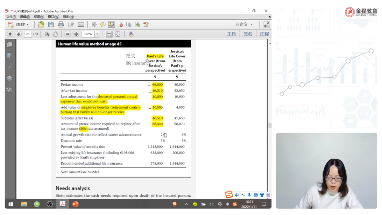
Task: Save the PDF with the floppy disk icon
Action: [51, 24]
